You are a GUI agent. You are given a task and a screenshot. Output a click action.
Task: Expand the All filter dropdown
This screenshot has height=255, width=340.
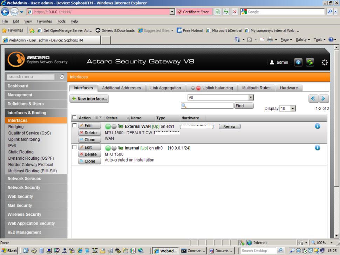point(251,98)
